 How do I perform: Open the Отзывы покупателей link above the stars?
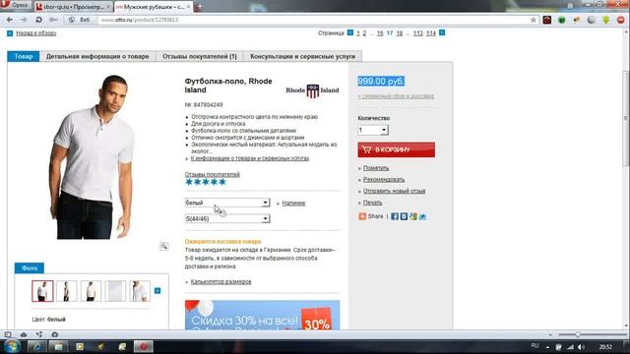click(213, 175)
